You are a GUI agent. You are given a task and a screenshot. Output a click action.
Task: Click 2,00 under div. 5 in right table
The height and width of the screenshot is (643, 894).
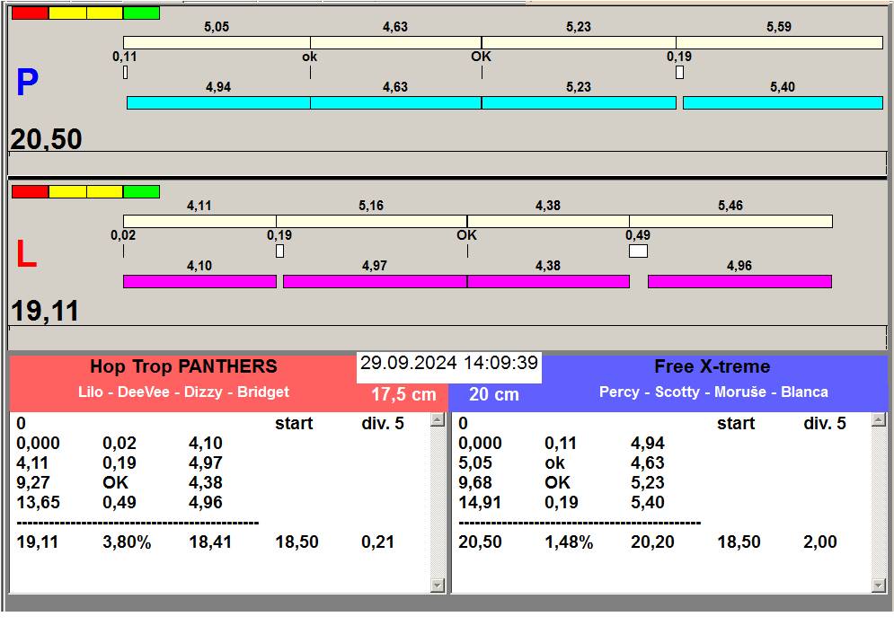(820, 542)
